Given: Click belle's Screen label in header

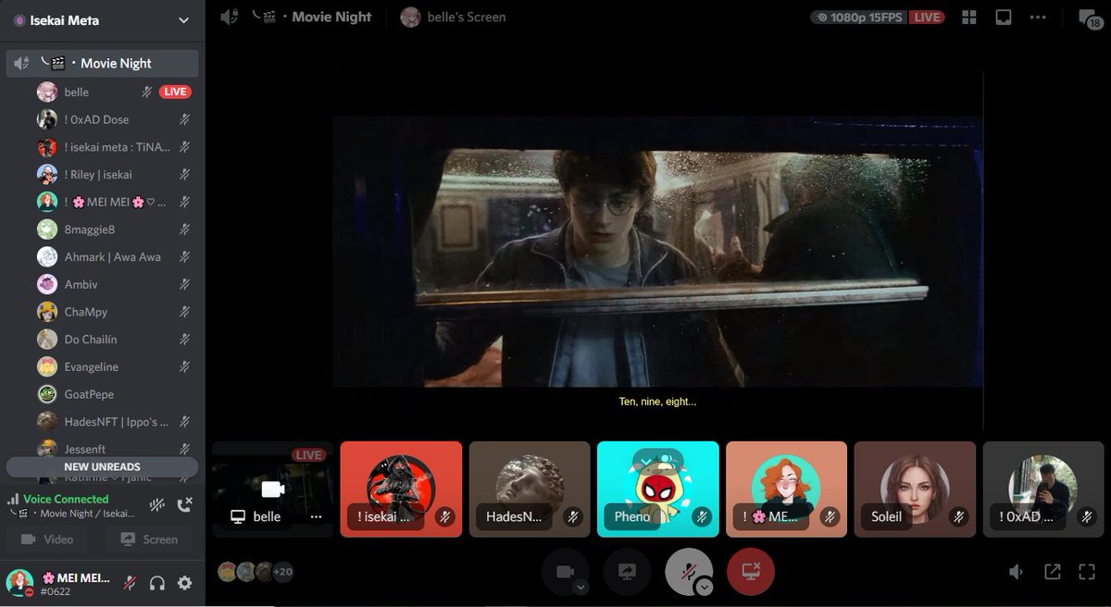Looking at the screenshot, I should (x=467, y=17).
